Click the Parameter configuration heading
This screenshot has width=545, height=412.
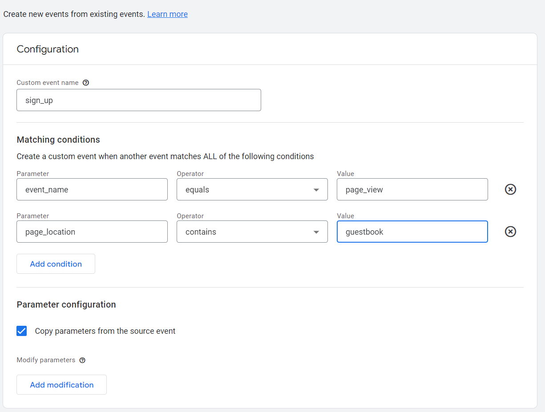(x=66, y=304)
